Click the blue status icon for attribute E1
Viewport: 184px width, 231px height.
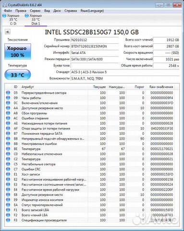pyautogui.click(x=8, y=174)
